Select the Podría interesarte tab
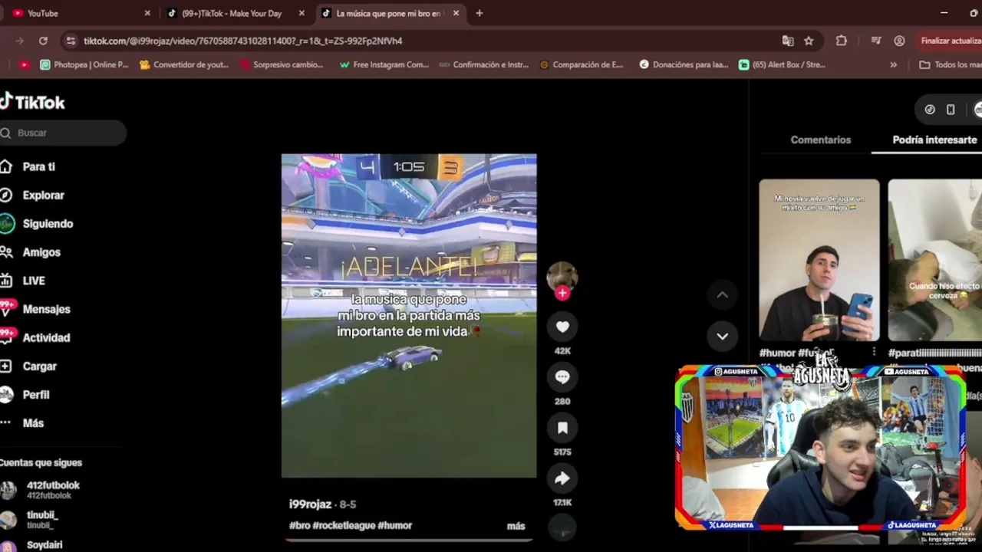982x552 pixels. click(934, 140)
